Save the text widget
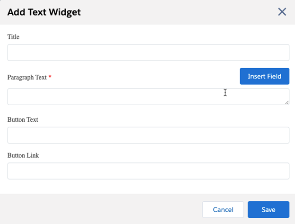The height and width of the screenshot is (224, 295). tap(268, 210)
